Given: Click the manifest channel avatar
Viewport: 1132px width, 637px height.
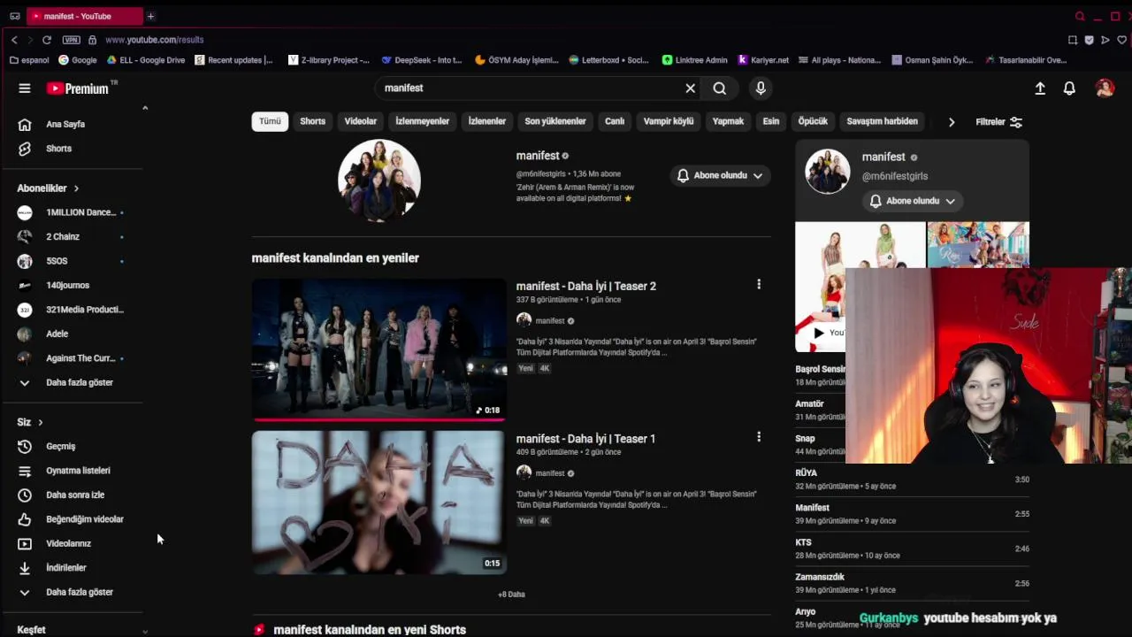Looking at the screenshot, I should (379, 180).
